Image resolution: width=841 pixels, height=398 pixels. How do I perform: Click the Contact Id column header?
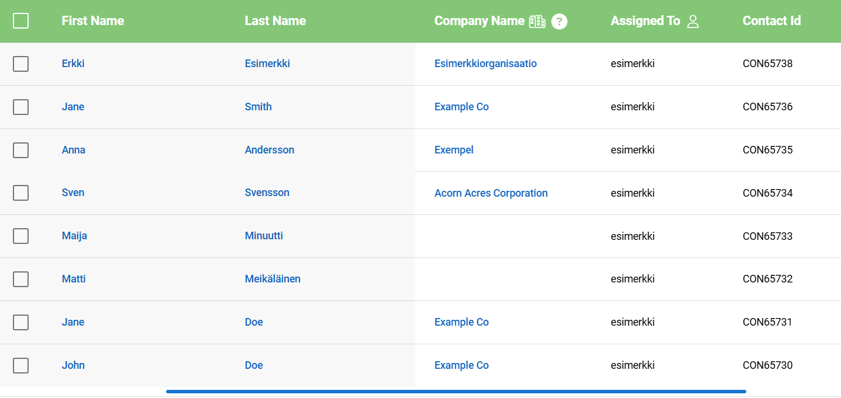(x=771, y=20)
